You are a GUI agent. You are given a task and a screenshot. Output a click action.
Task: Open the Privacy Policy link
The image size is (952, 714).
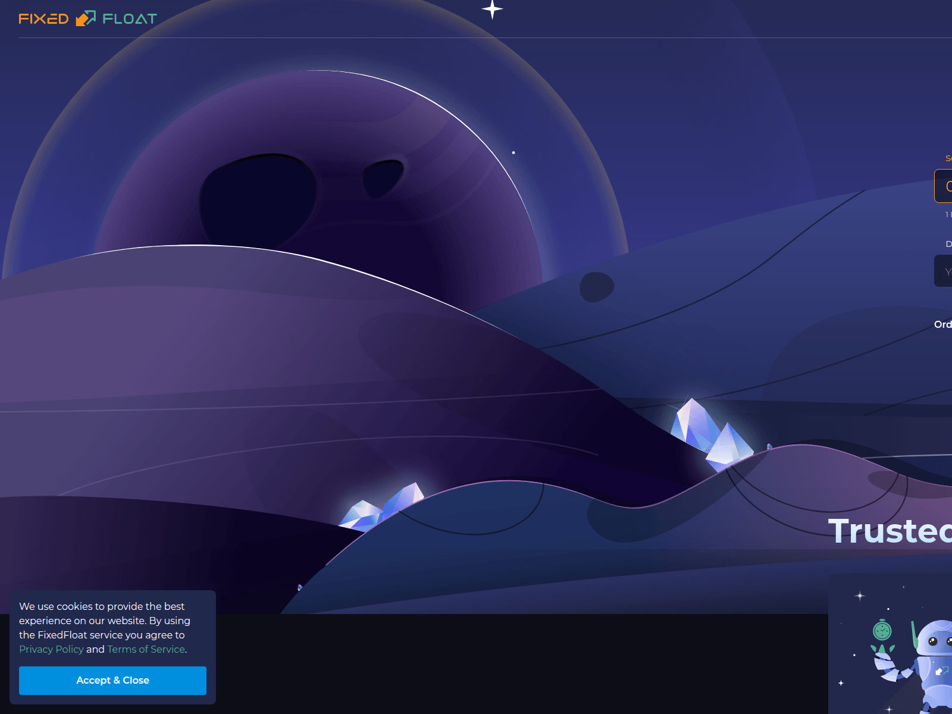click(51, 649)
